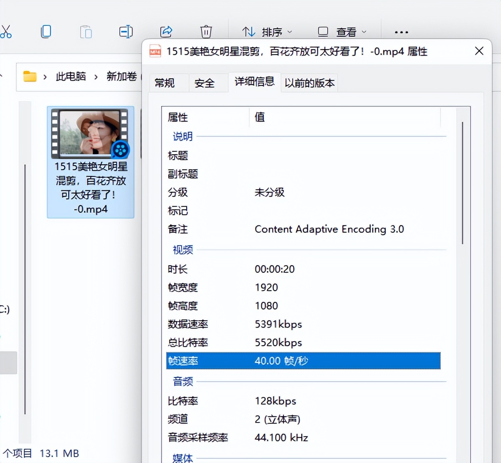
Task: Click the Delete trash can icon
Action: pyautogui.click(x=206, y=32)
